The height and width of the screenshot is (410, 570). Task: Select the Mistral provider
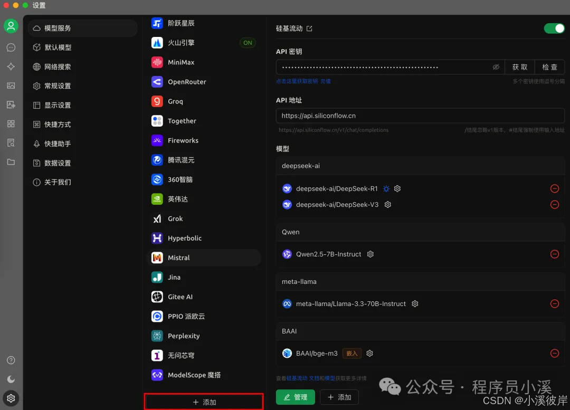coord(204,258)
